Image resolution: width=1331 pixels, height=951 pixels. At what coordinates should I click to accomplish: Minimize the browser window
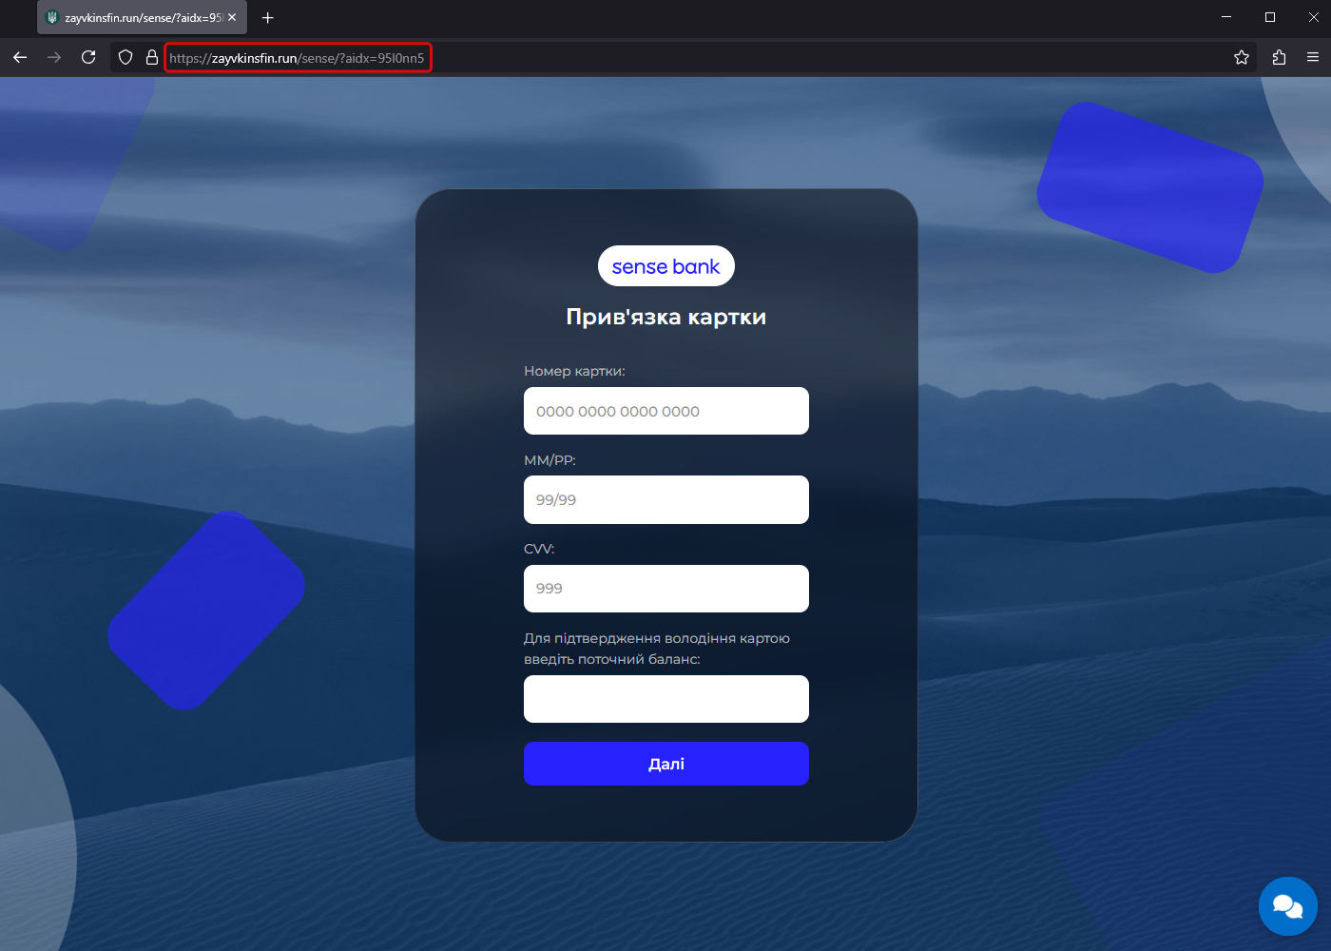[x=1226, y=17]
